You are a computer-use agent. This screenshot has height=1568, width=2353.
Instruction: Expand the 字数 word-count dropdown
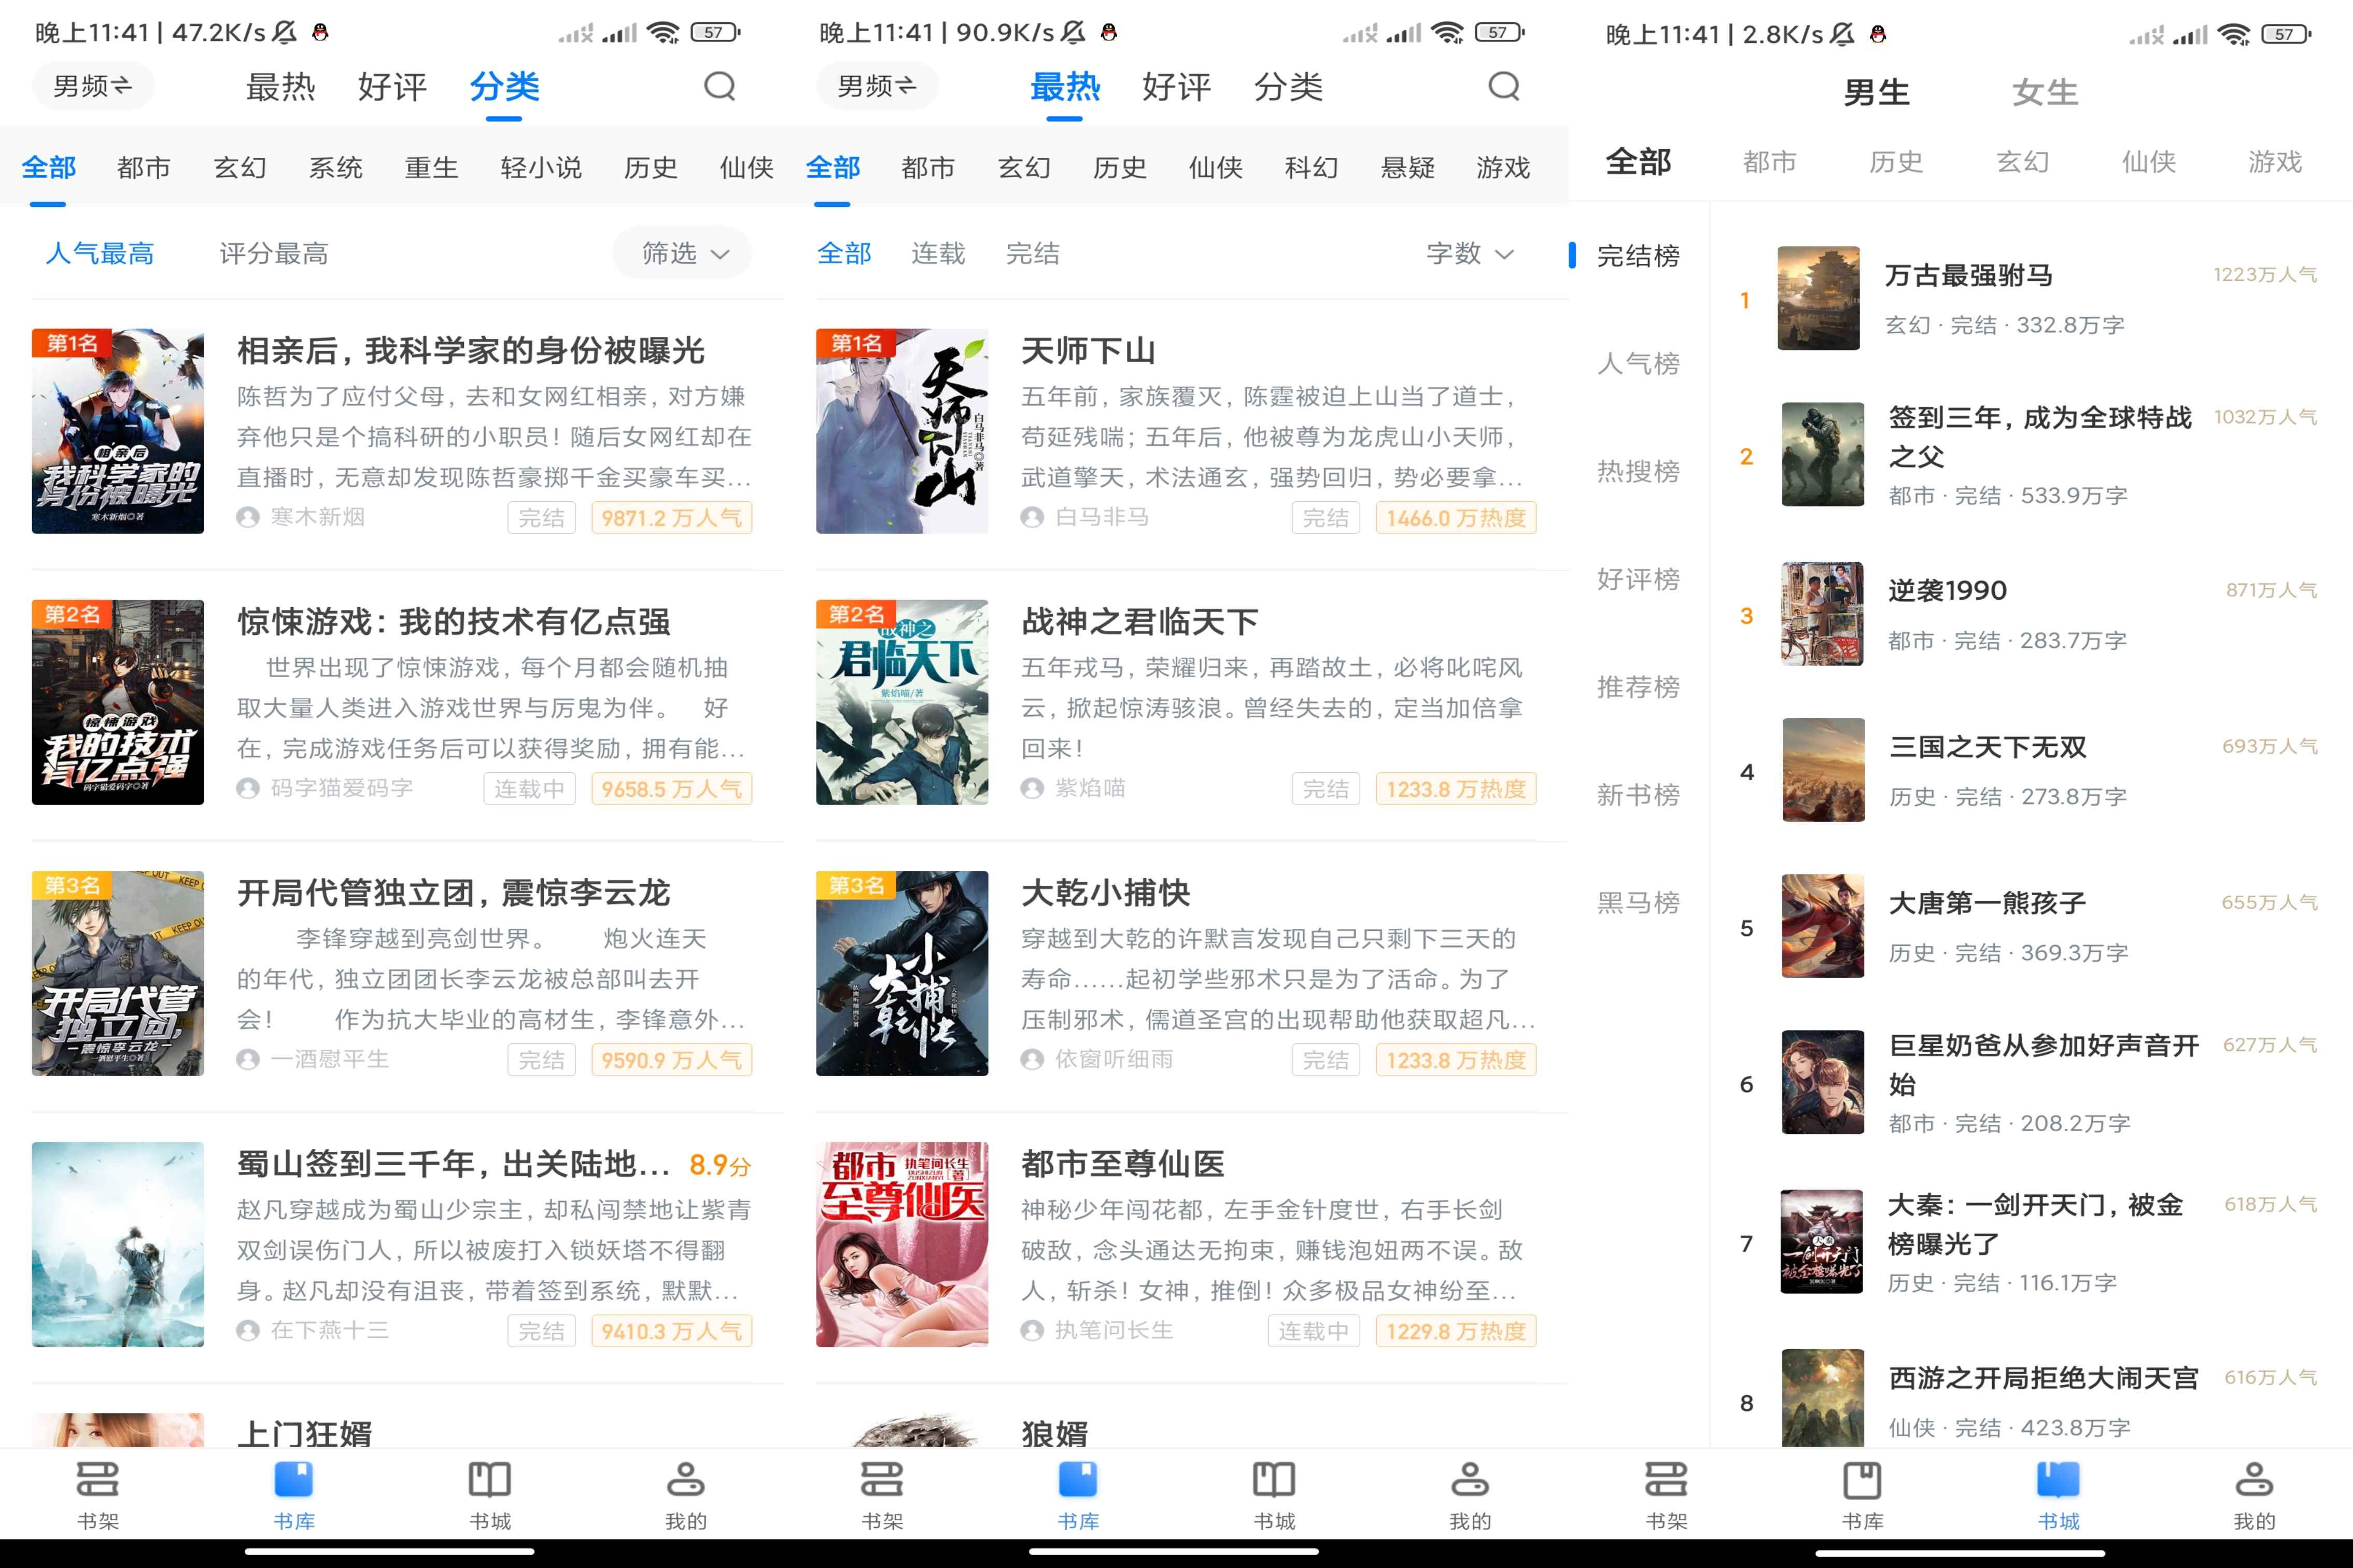pyautogui.click(x=1469, y=253)
